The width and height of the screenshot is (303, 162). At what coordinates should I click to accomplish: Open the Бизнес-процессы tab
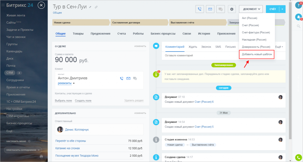coord(163,34)
